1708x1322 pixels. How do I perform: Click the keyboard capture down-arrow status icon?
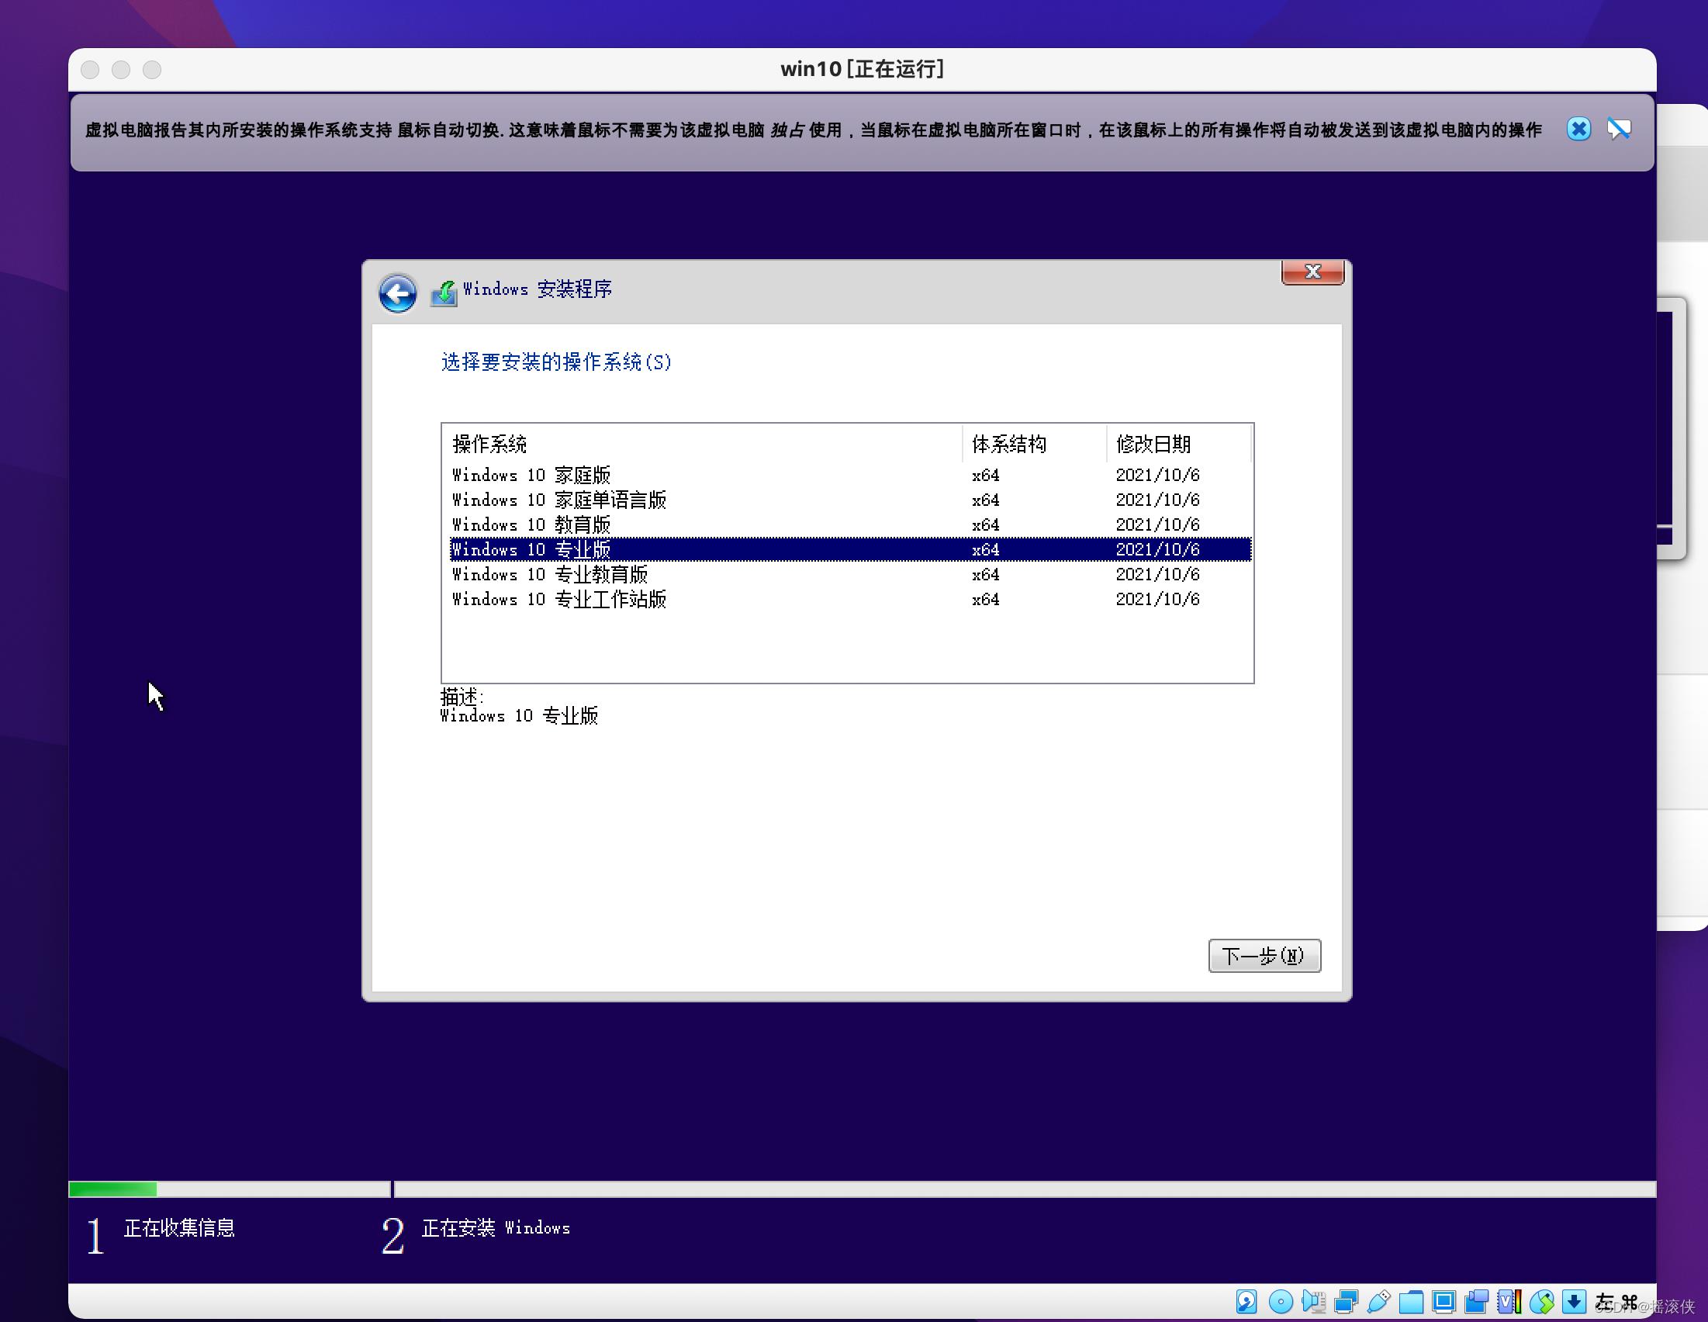click(x=1574, y=1302)
